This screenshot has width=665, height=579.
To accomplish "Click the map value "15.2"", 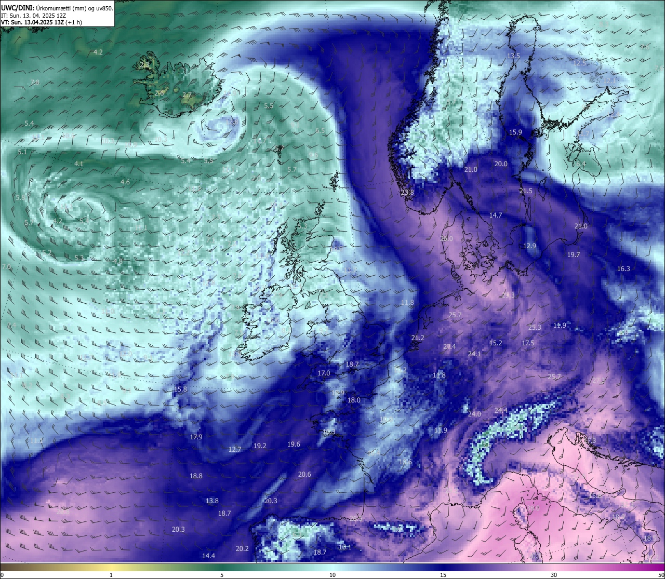I will click(x=496, y=343).
